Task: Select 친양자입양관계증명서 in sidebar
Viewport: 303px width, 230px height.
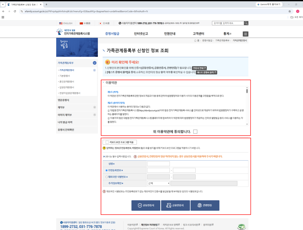Action: pos(70,93)
